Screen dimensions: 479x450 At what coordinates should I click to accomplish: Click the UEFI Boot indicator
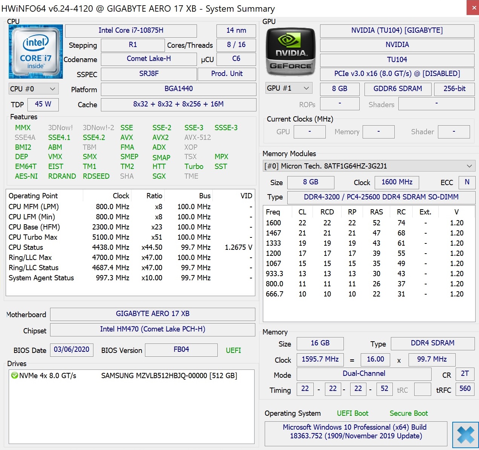[x=352, y=414]
